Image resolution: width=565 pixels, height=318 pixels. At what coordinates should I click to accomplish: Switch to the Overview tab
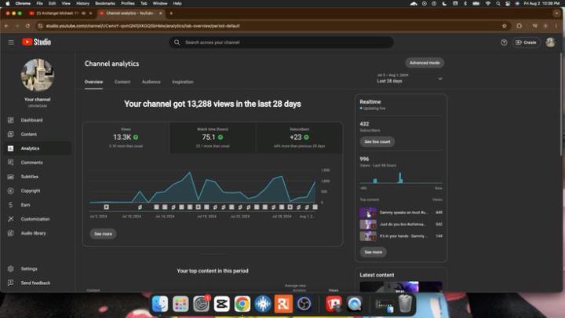pos(93,82)
